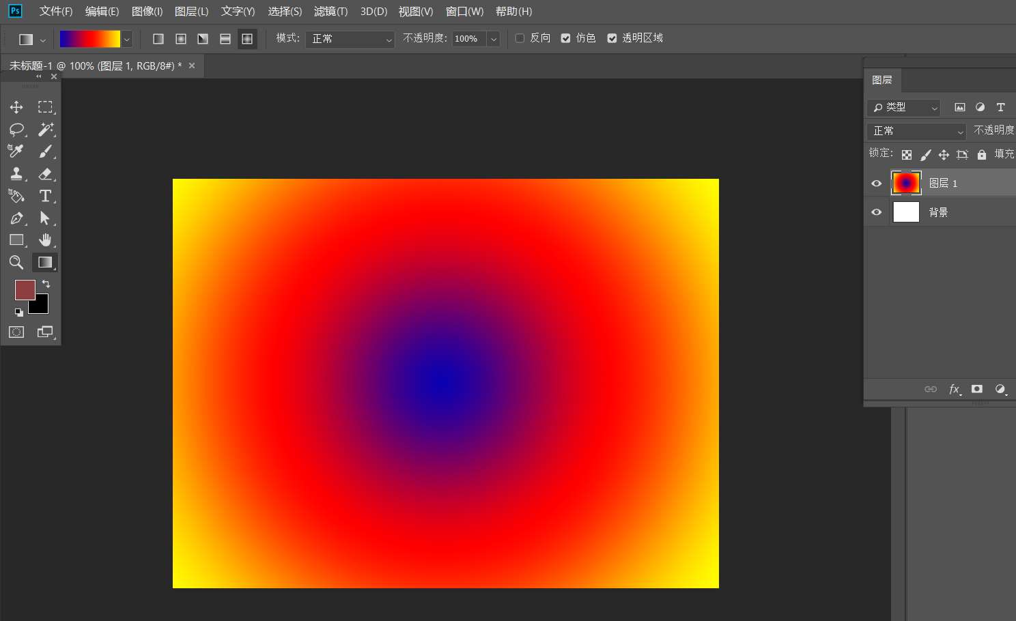1016x621 pixels.
Task: Select the Horizontal Type tool
Action: pos(45,196)
